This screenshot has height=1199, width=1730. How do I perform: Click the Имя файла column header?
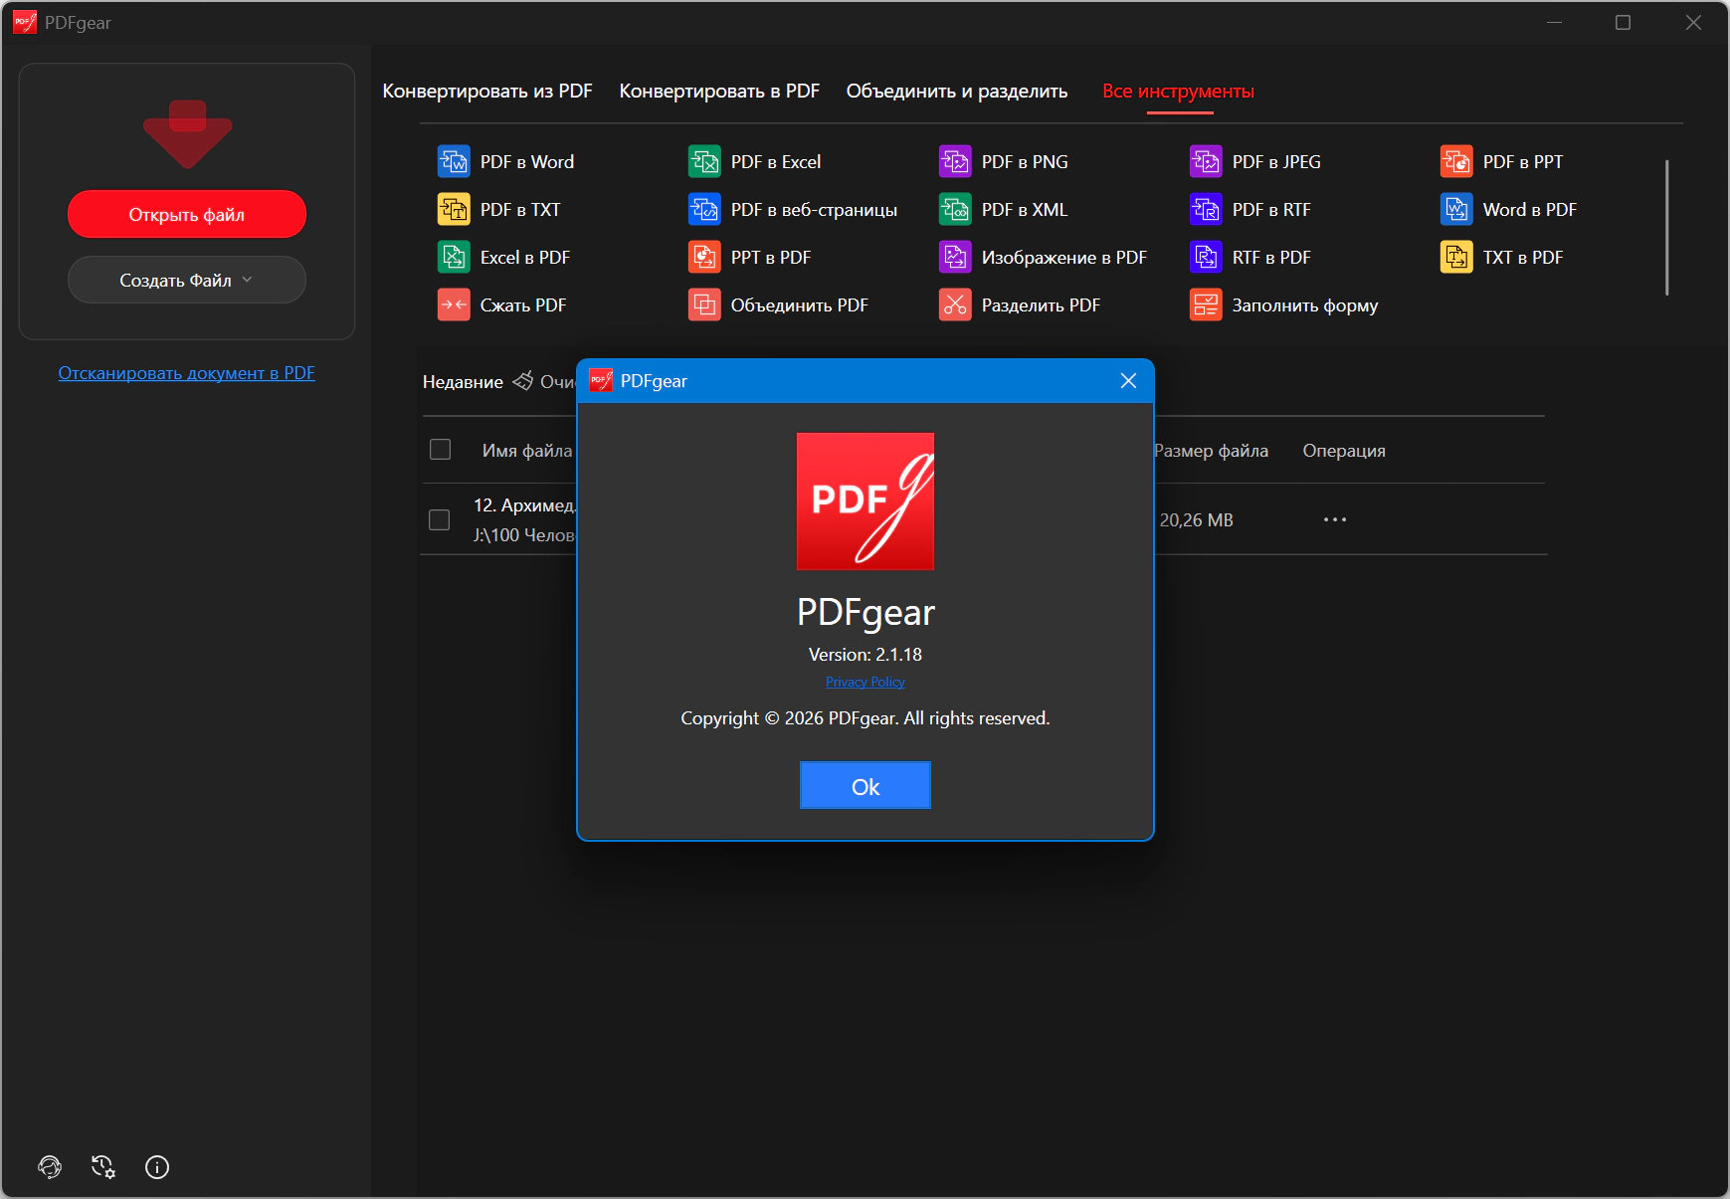(x=527, y=451)
